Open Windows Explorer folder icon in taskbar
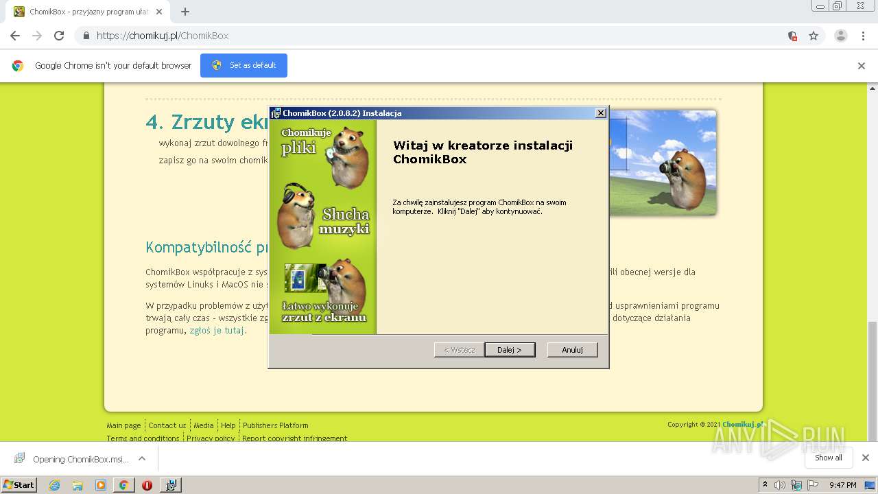The height and width of the screenshot is (494, 878). (78, 485)
